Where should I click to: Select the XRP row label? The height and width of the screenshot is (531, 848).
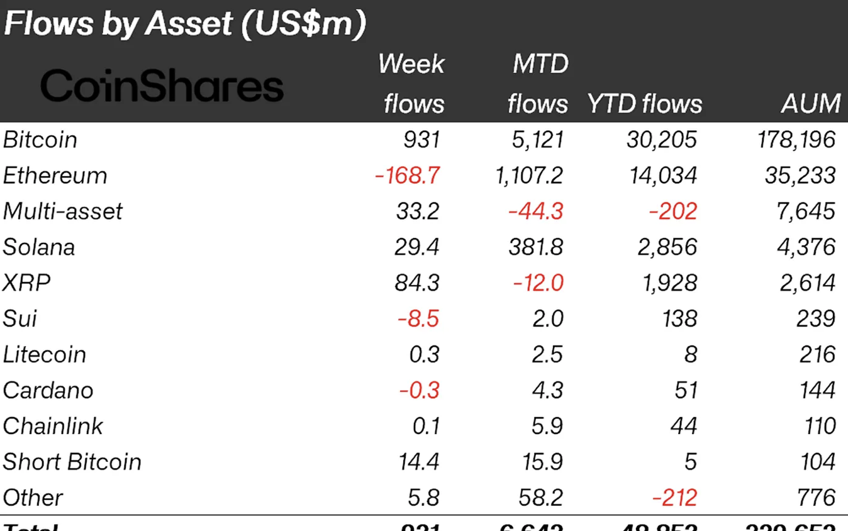click(26, 283)
